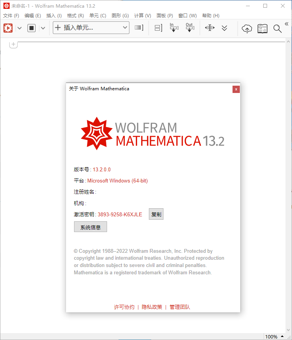Open the 格式 (R) menu
292x340 pixels.
point(75,16)
